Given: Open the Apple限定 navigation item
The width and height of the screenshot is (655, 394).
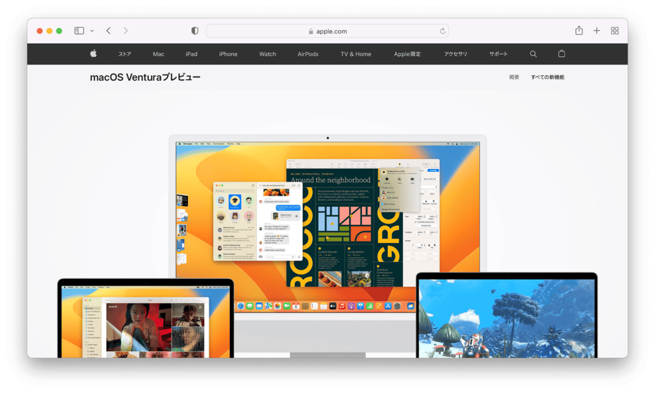Looking at the screenshot, I should pyautogui.click(x=407, y=54).
